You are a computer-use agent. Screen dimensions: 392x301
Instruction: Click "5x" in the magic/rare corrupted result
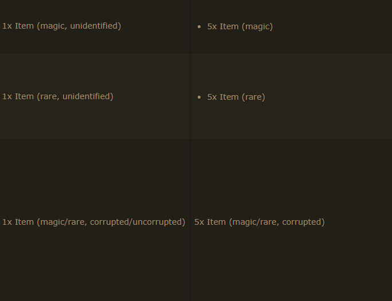pos(199,222)
